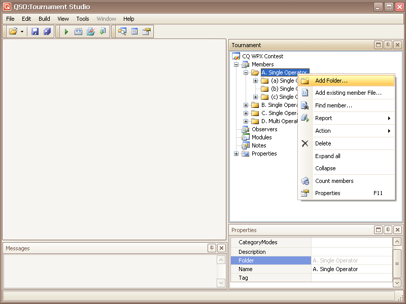Click the Save All toolbar icon
This screenshot has width=406, height=304.
[x=47, y=31]
